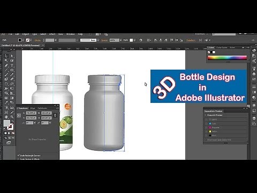The width and height of the screenshot is (257, 193).
Task: Select the Scale tool
Action: pyautogui.click(x=12, y=84)
